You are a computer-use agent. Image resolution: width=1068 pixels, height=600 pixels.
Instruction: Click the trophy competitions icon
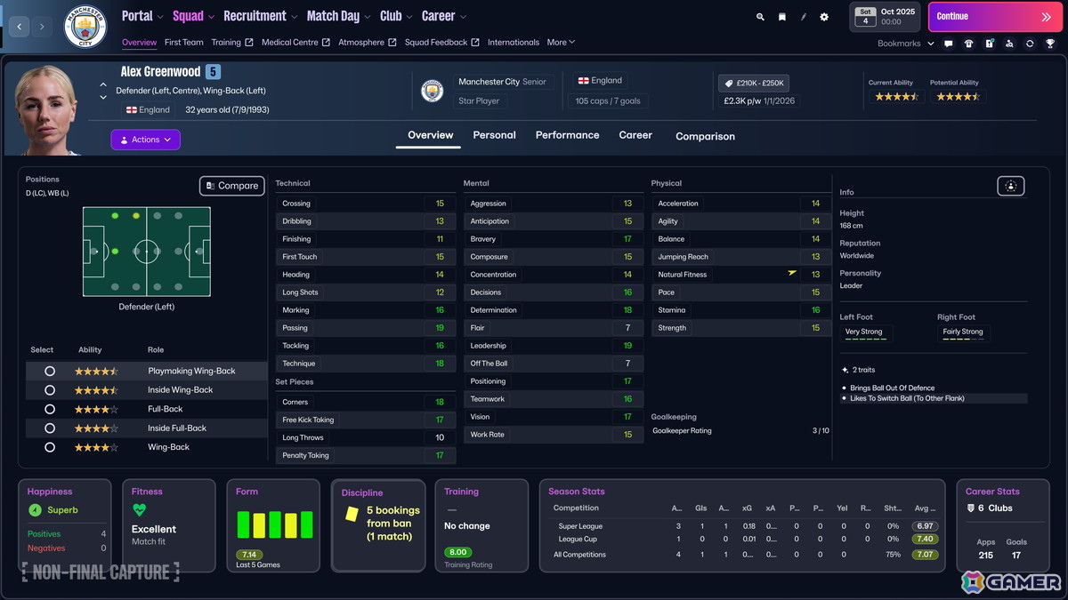[x=1050, y=43]
